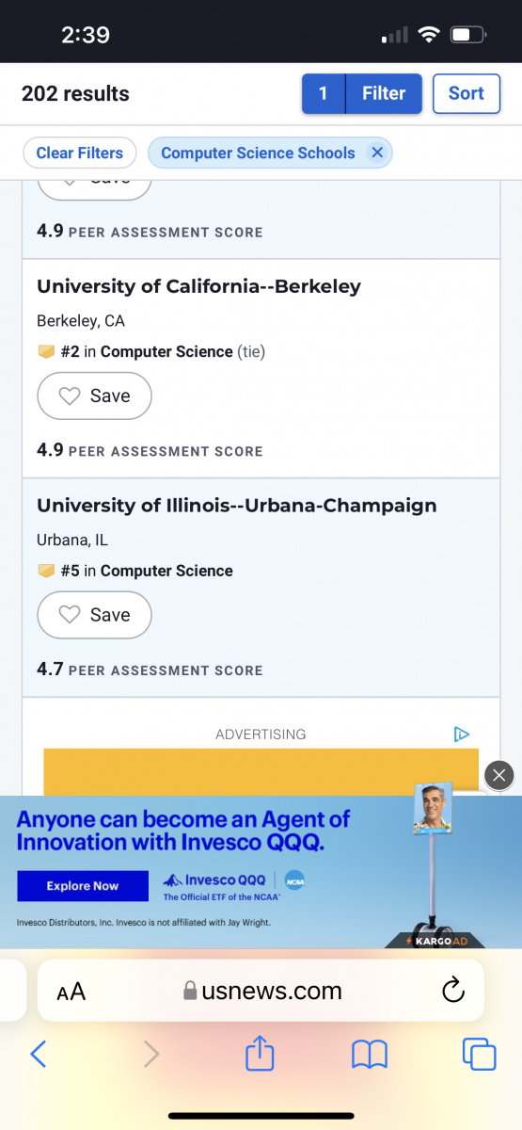
Task: Tap the Safari forward arrow
Action: click(150, 1054)
